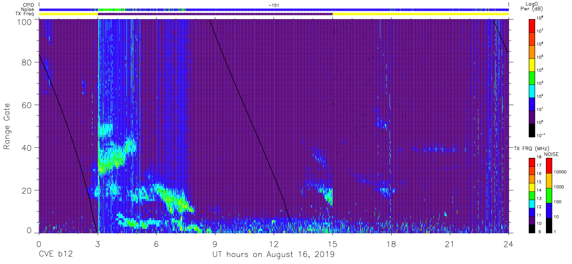Click the 'CVE b12' radar label
The image size is (572, 264).
click(x=55, y=254)
